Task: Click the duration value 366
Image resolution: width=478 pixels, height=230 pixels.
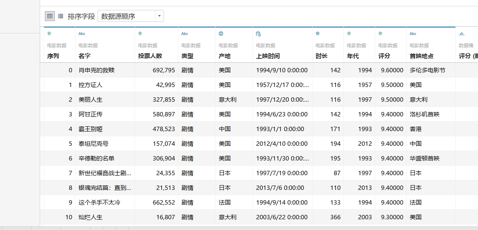Action: click(335, 217)
